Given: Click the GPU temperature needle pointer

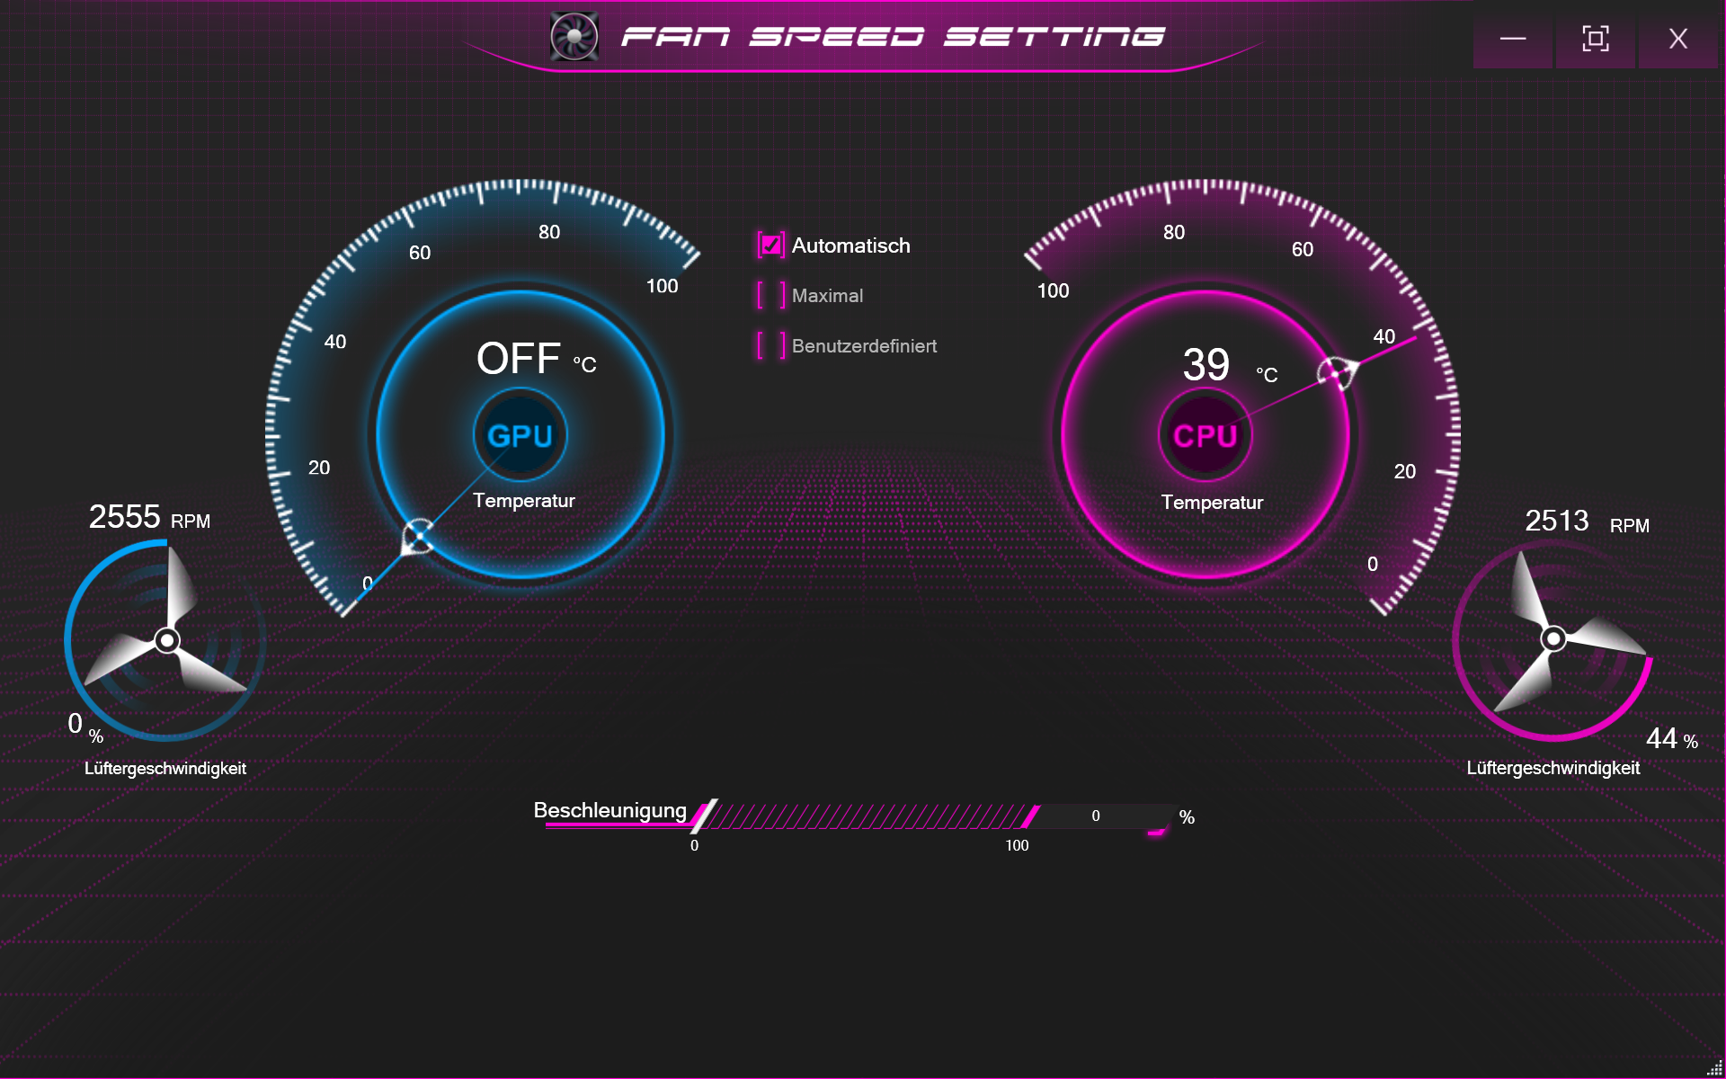Looking at the screenshot, I should [x=417, y=537].
